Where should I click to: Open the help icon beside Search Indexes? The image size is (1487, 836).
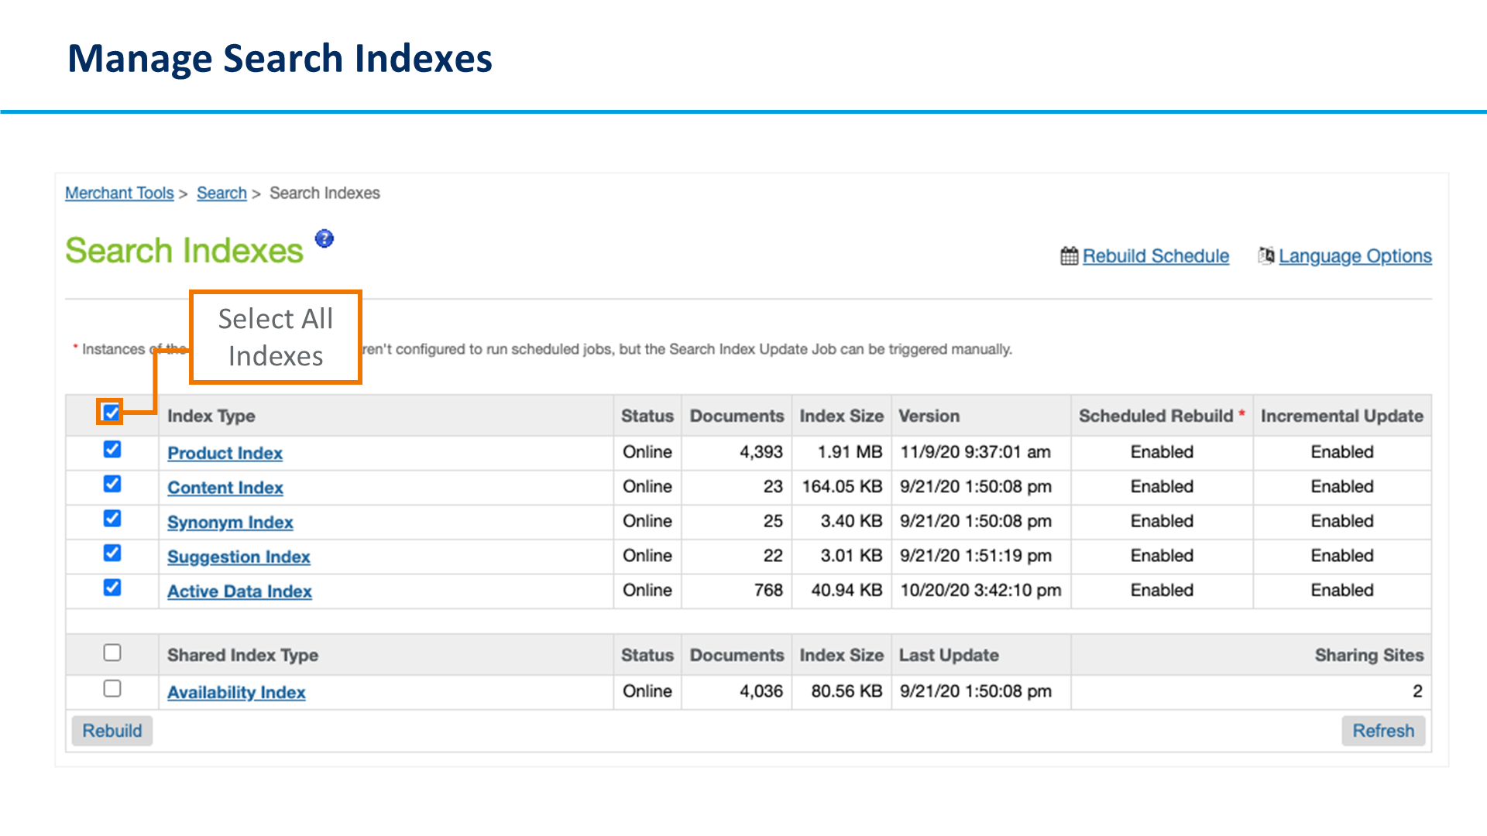tap(325, 238)
